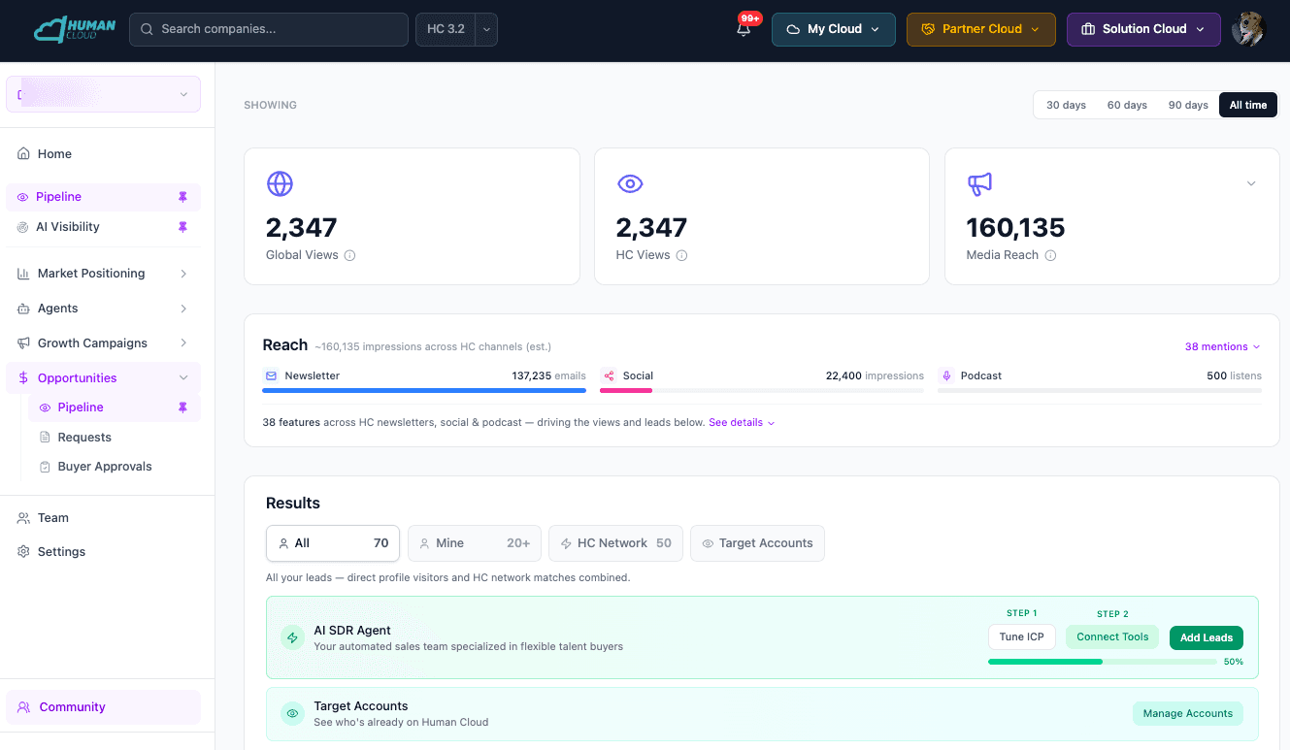Image resolution: width=1290 pixels, height=750 pixels.
Task: Click the AI SDR Agent lightning icon
Action: pyautogui.click(x=292, y=637)
